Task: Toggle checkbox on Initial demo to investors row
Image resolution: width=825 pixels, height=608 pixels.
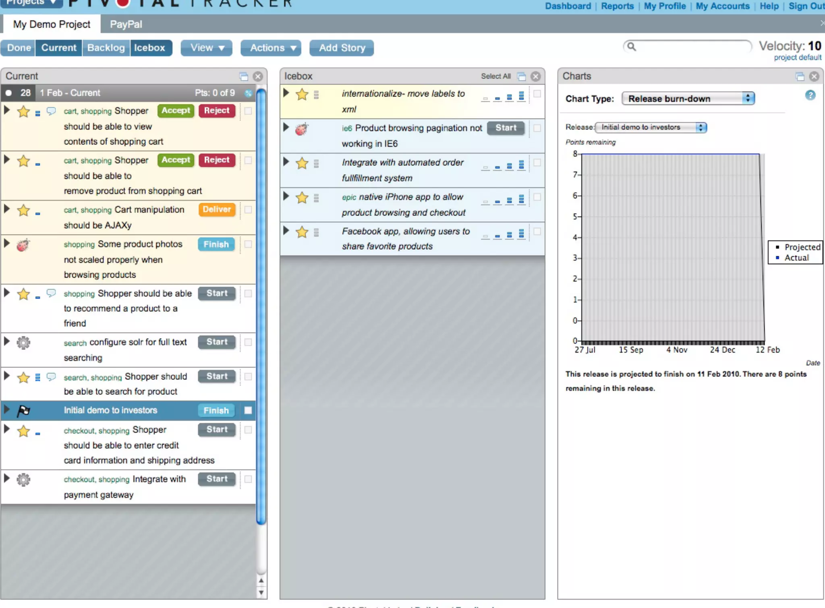Action: (248, 410)
